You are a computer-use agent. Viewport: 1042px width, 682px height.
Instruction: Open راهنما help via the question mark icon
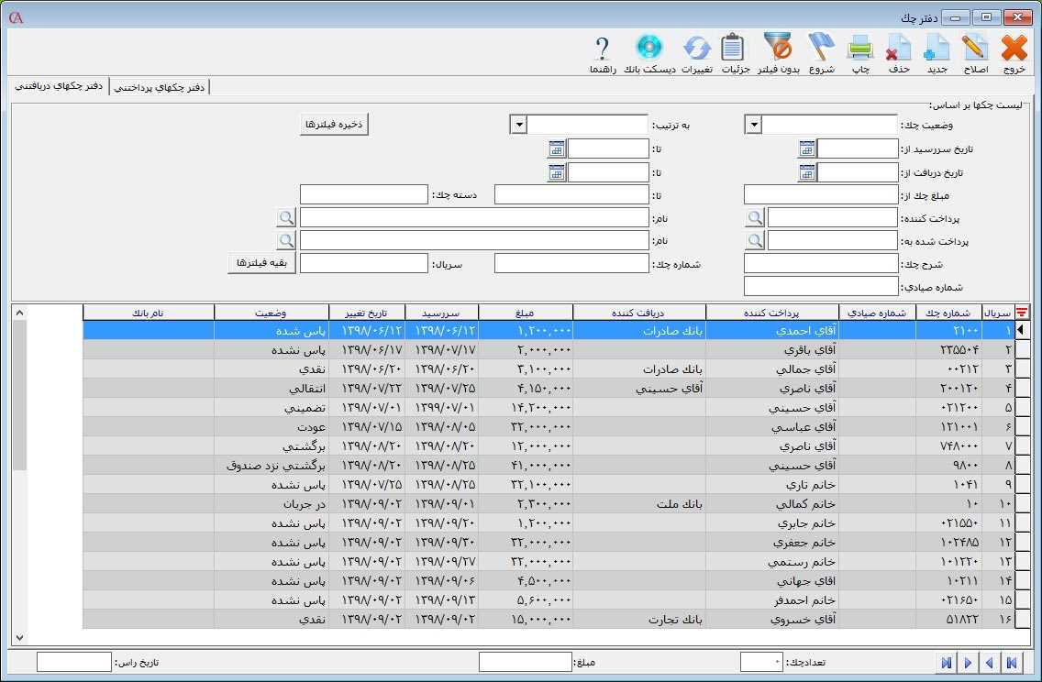[x=603, y=46]
